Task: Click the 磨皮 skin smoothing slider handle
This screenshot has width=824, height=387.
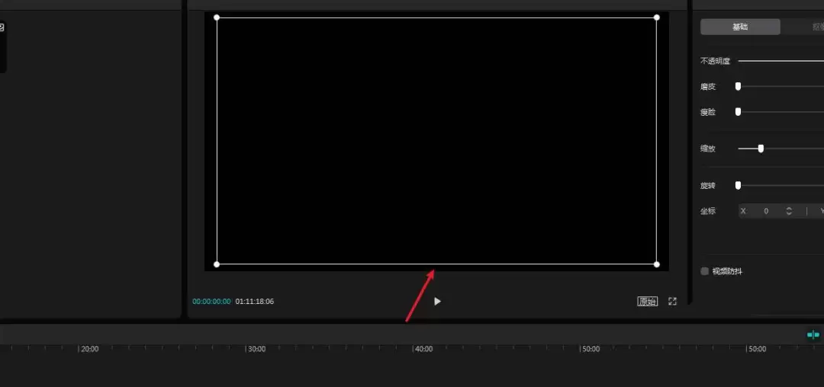Action: tap(738, 87)
